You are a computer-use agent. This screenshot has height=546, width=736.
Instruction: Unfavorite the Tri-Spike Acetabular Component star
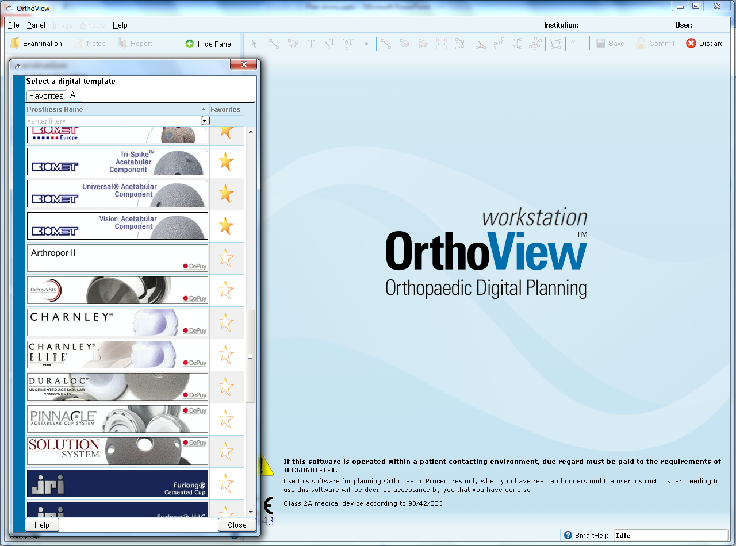(x=227, y=162)
